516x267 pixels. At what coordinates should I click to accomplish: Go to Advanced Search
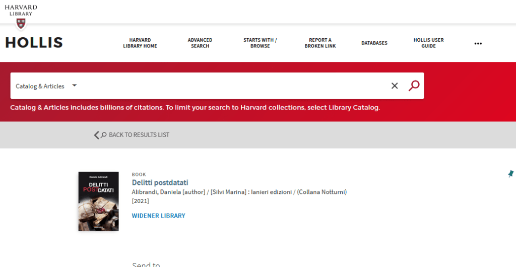tap(200, 43)
